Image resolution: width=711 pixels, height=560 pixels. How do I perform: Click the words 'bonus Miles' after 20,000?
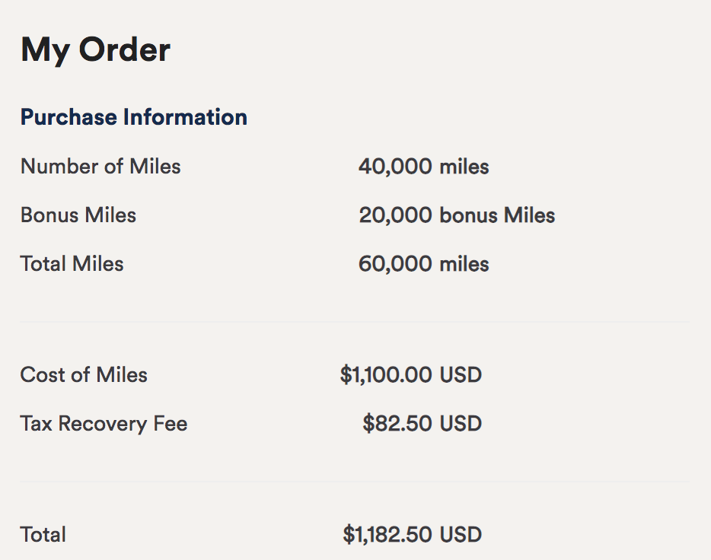[497, 215]
